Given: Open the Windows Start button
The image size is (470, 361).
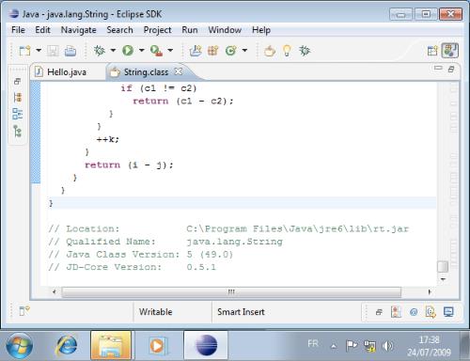Looking at the screenshot, I should tap(20, 346).
